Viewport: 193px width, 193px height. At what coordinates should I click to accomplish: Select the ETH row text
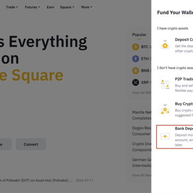coord(145,59)
